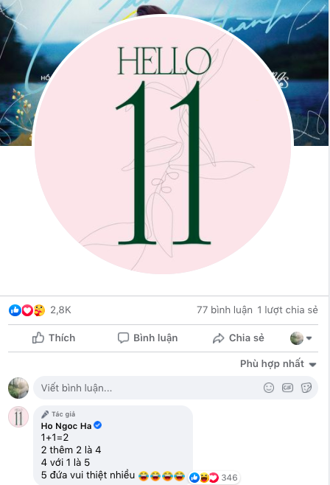This screenshot has width=330, height=485.
Task: Expand the Phù hợp nhất sort dropdown
Action: coord(278,364)
